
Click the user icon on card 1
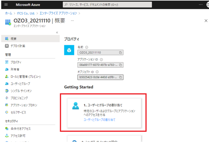pyautogui.click(x=76, y=106)
